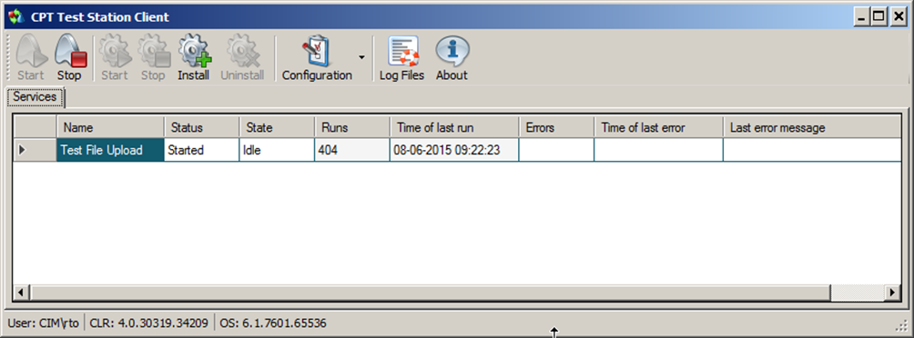Click the CPT Test Station Client title icon
The height and width of the screenshot is (338, 914).
point(16,17)
